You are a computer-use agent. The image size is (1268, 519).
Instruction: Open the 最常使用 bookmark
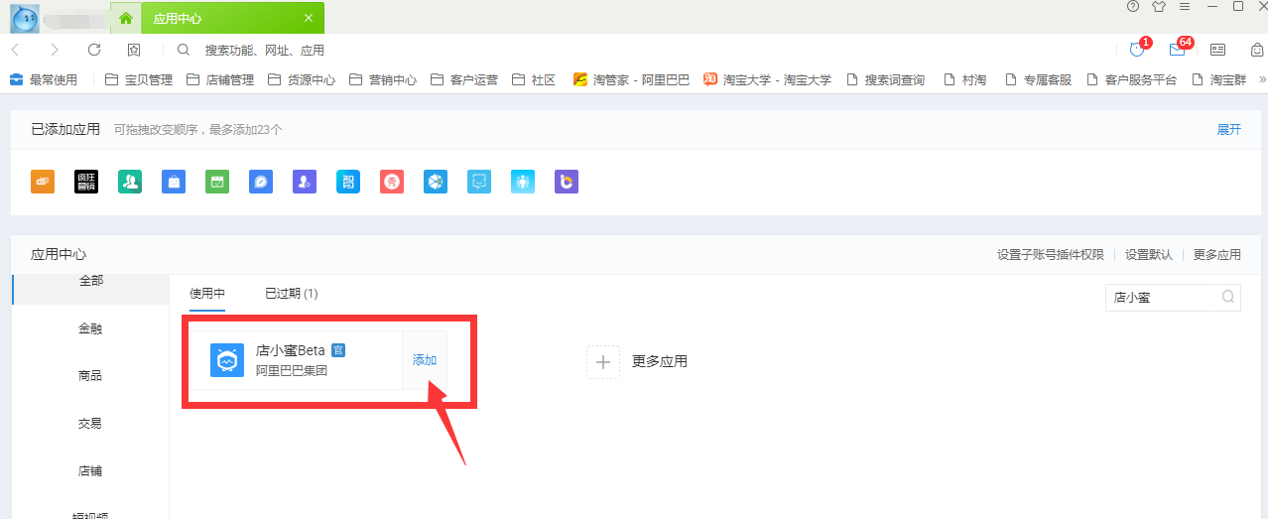tap(44, 80)
